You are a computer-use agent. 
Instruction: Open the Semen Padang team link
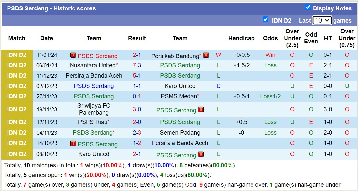180,133
